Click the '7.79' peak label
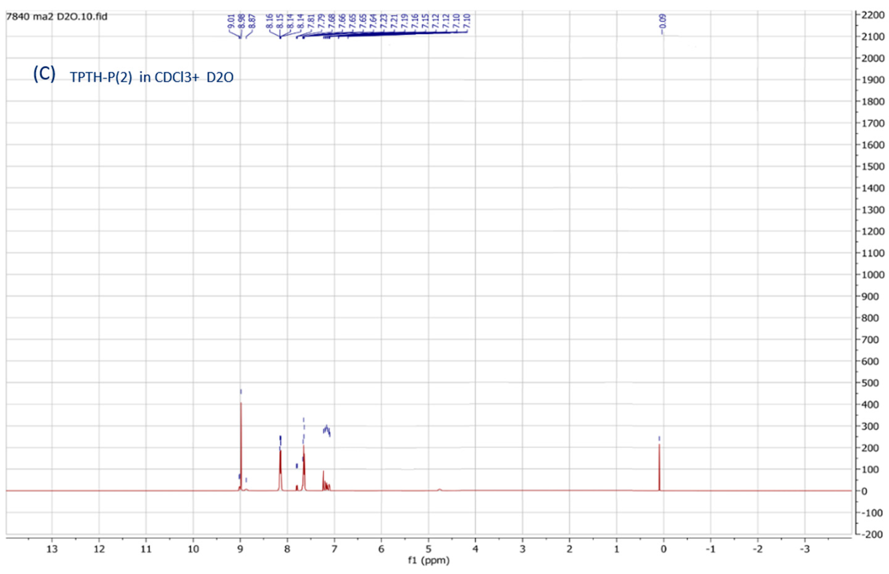 click(x=322, y=21)
